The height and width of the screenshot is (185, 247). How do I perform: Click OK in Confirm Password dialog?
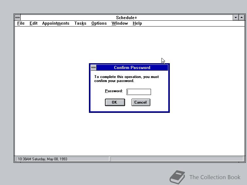click(115, 102)
